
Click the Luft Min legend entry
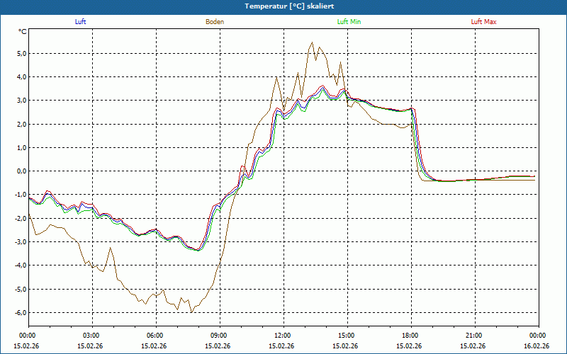(349, 22)
